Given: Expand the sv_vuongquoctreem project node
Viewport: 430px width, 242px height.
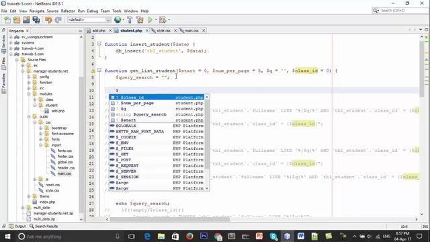Looking at the screenshot, I should point(11,37).
